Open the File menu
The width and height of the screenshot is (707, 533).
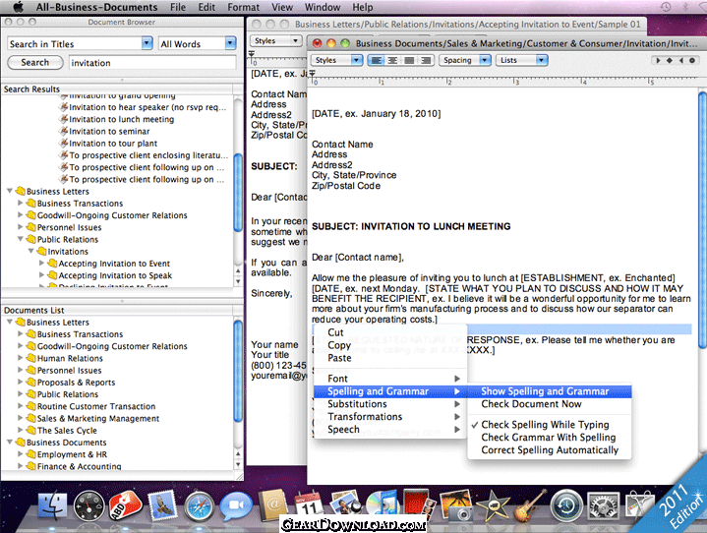(x=178, y=7)
